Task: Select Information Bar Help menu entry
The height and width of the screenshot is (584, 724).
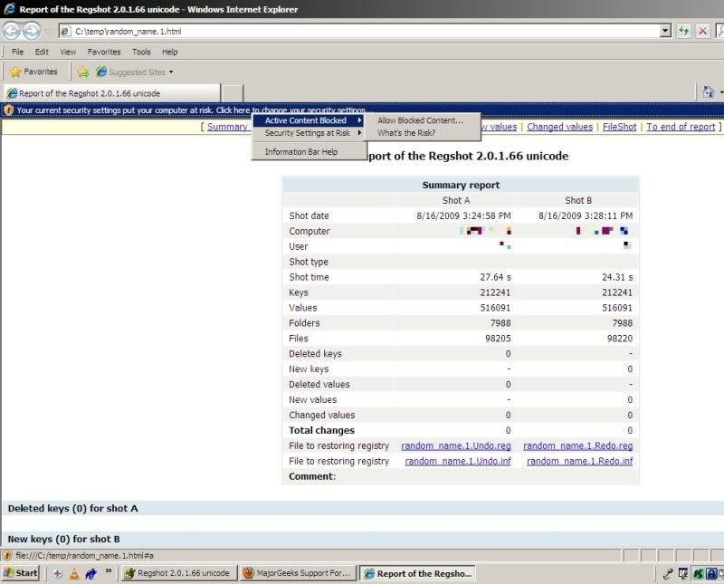Action: [301, 152]
